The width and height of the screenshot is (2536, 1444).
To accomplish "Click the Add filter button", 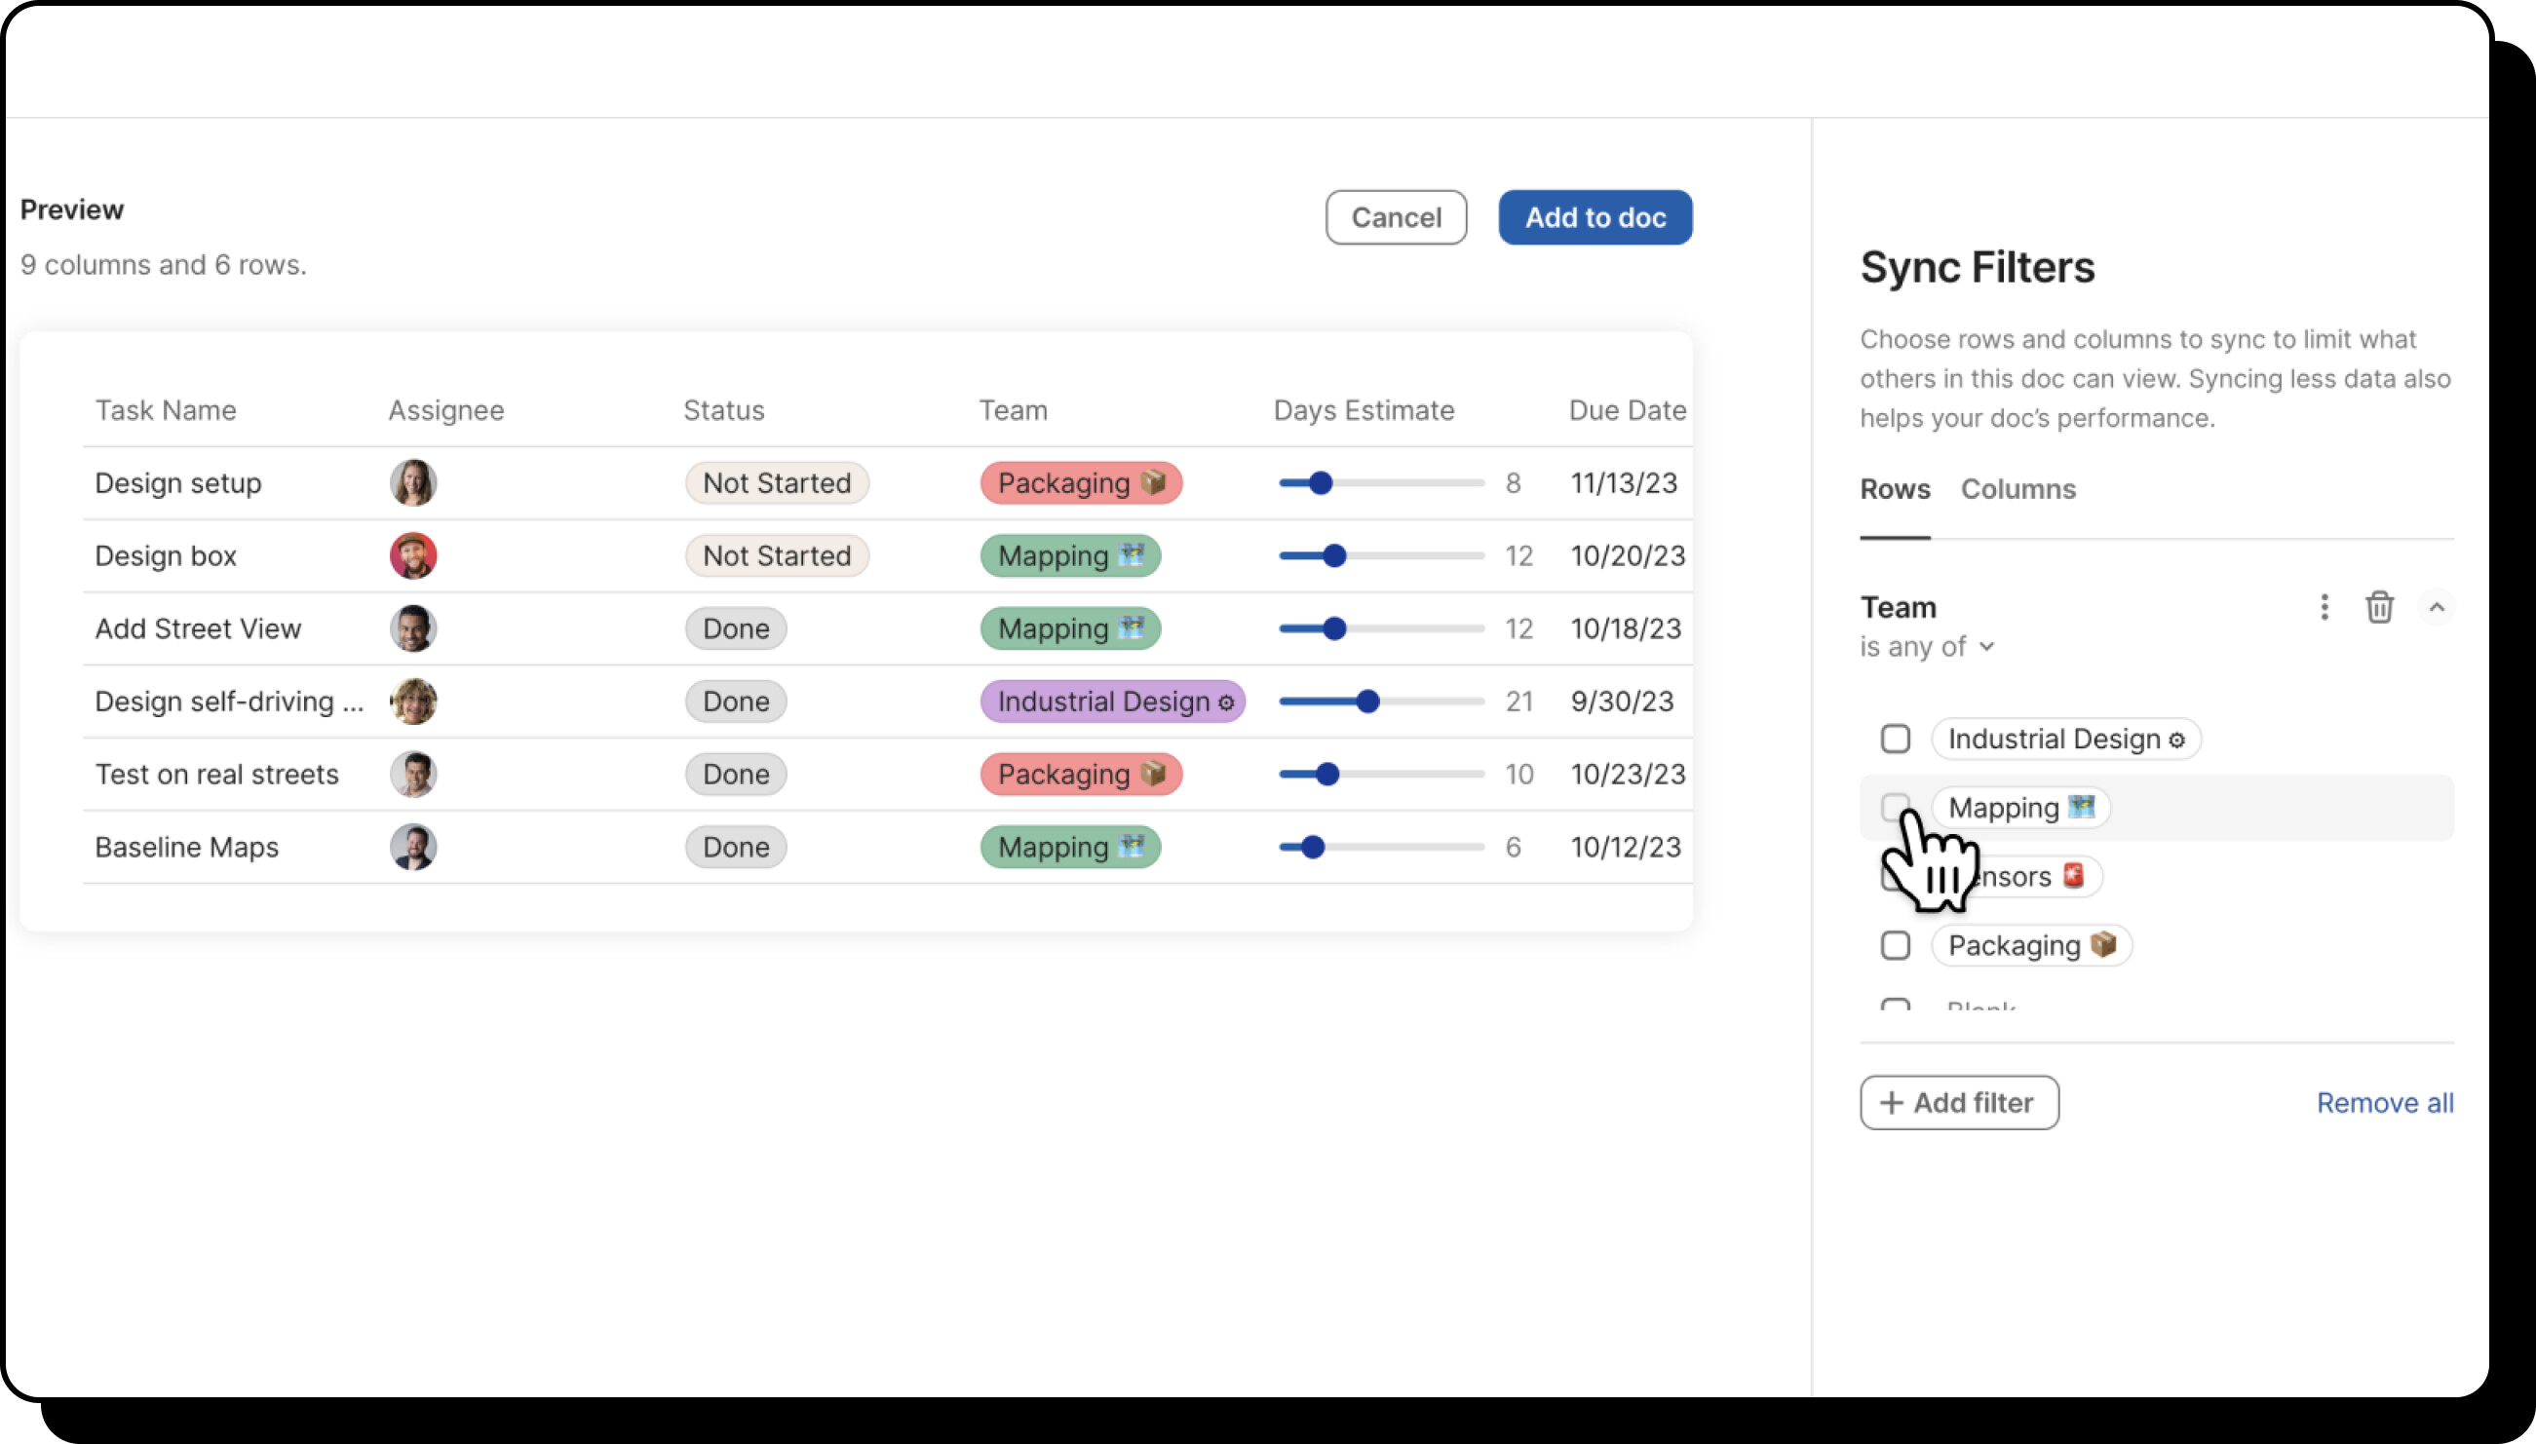I will [1958, 1103].
